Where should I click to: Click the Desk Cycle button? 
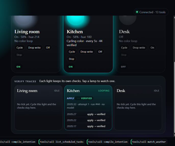124,48
